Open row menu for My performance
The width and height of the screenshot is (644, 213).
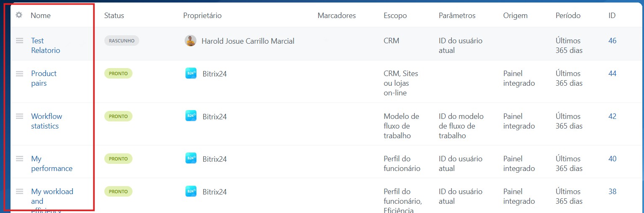pyautogui.click(x=19, y=159)
